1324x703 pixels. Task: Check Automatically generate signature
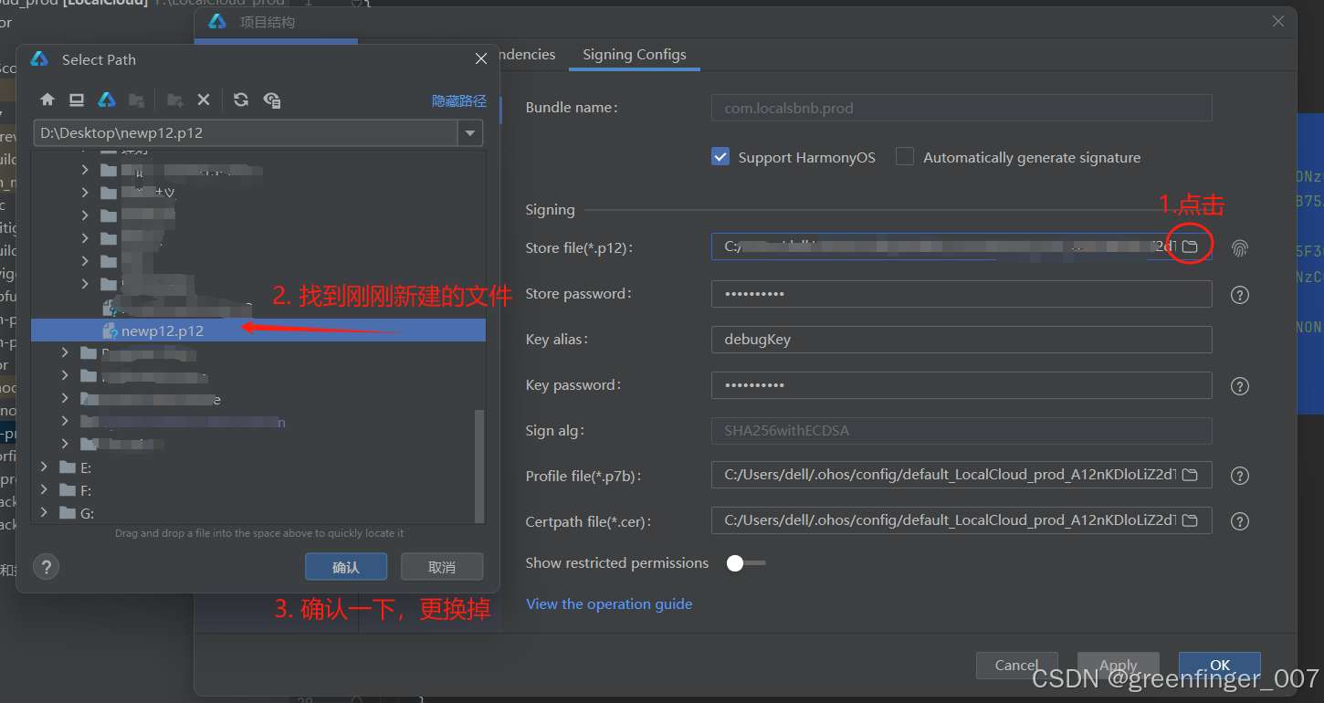[905, 157]
